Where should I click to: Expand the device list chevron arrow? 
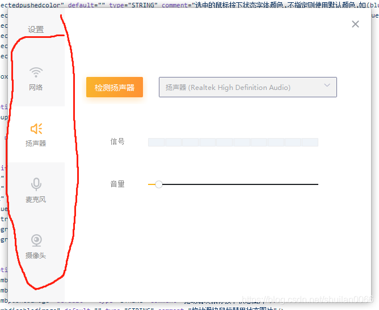(327, 85)
